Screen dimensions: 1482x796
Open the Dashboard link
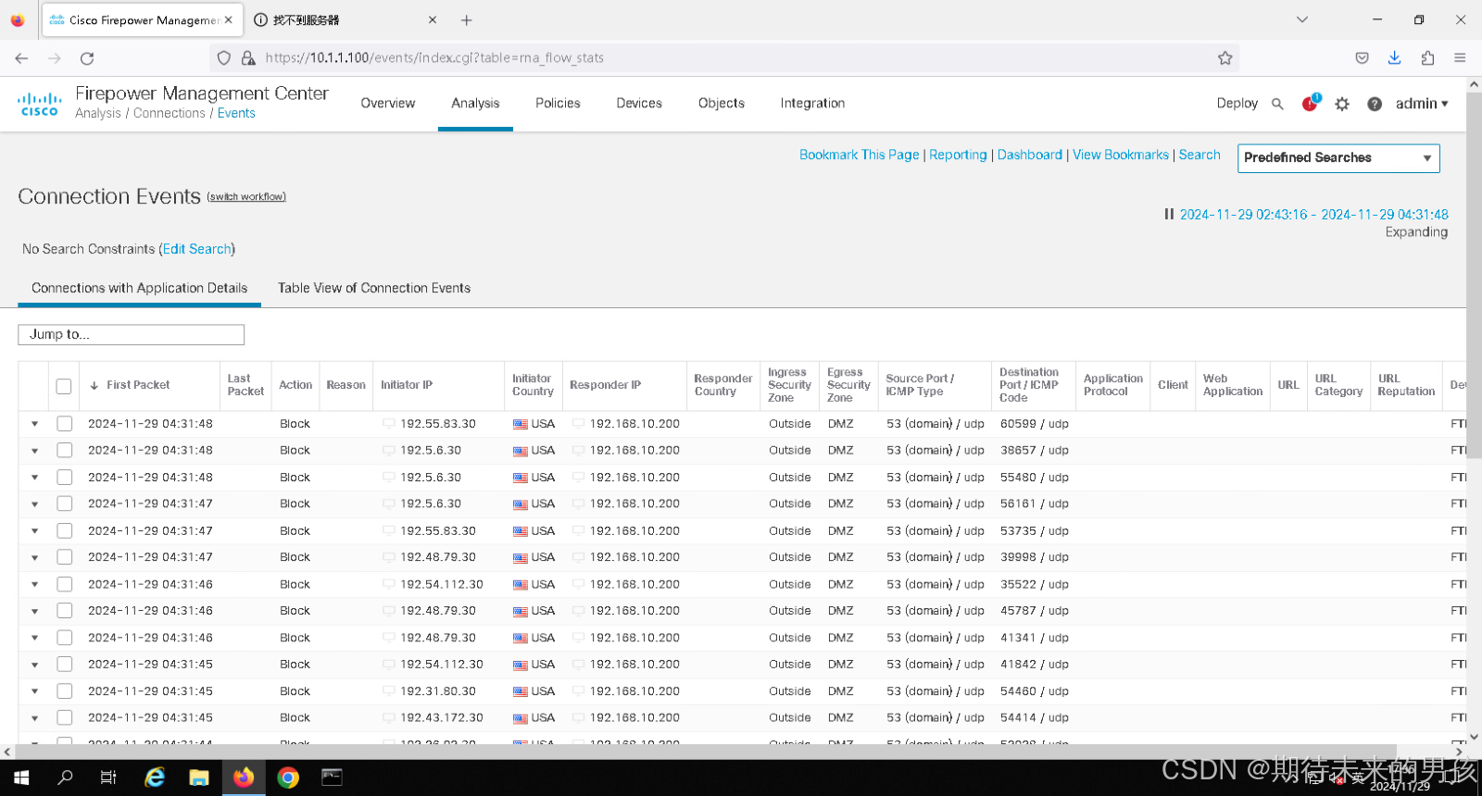pyautogui.click(x=1030, y=155)
